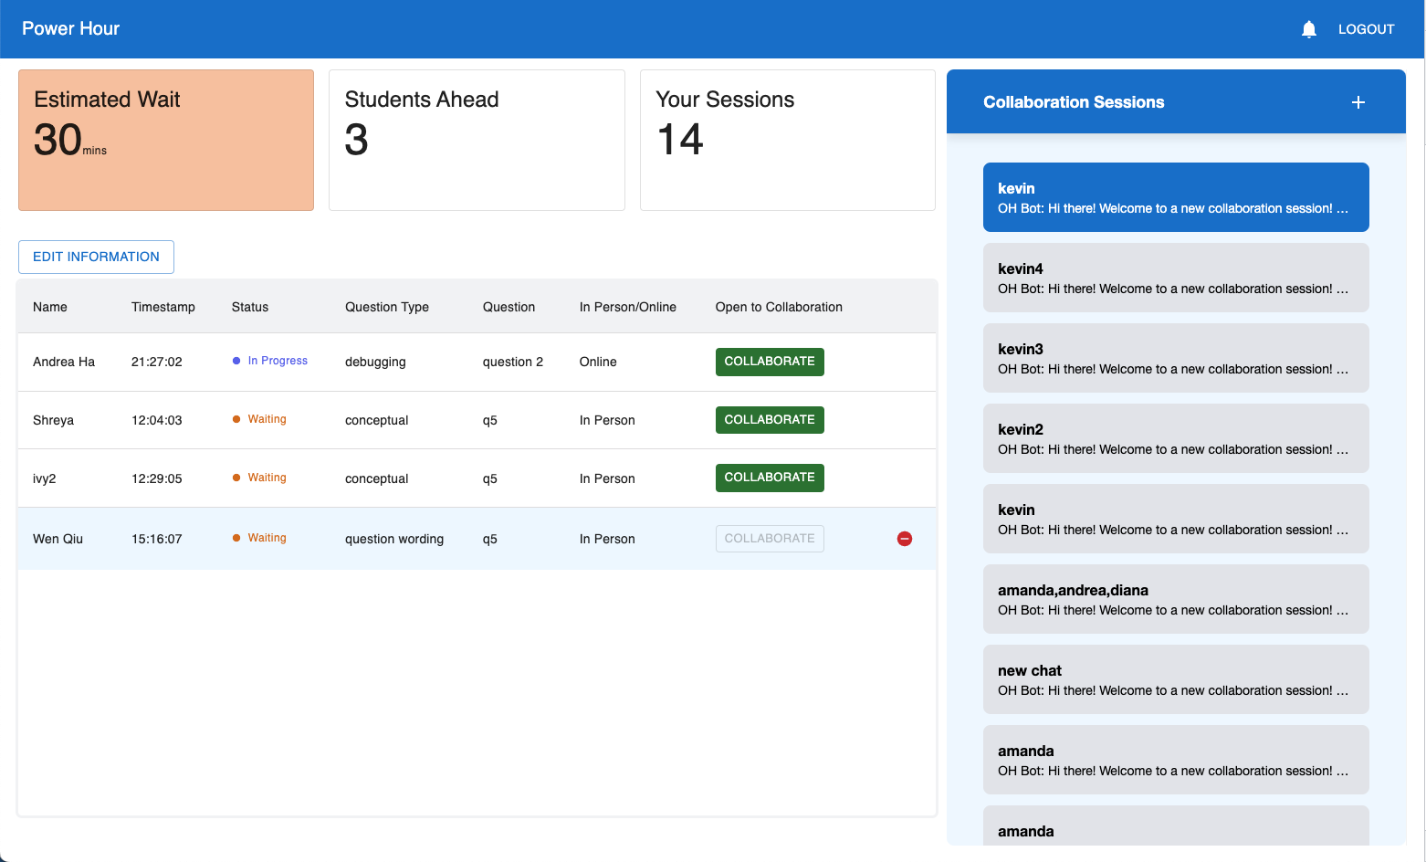
Task: Click the question 2 cell
Action: coord(513,362)
